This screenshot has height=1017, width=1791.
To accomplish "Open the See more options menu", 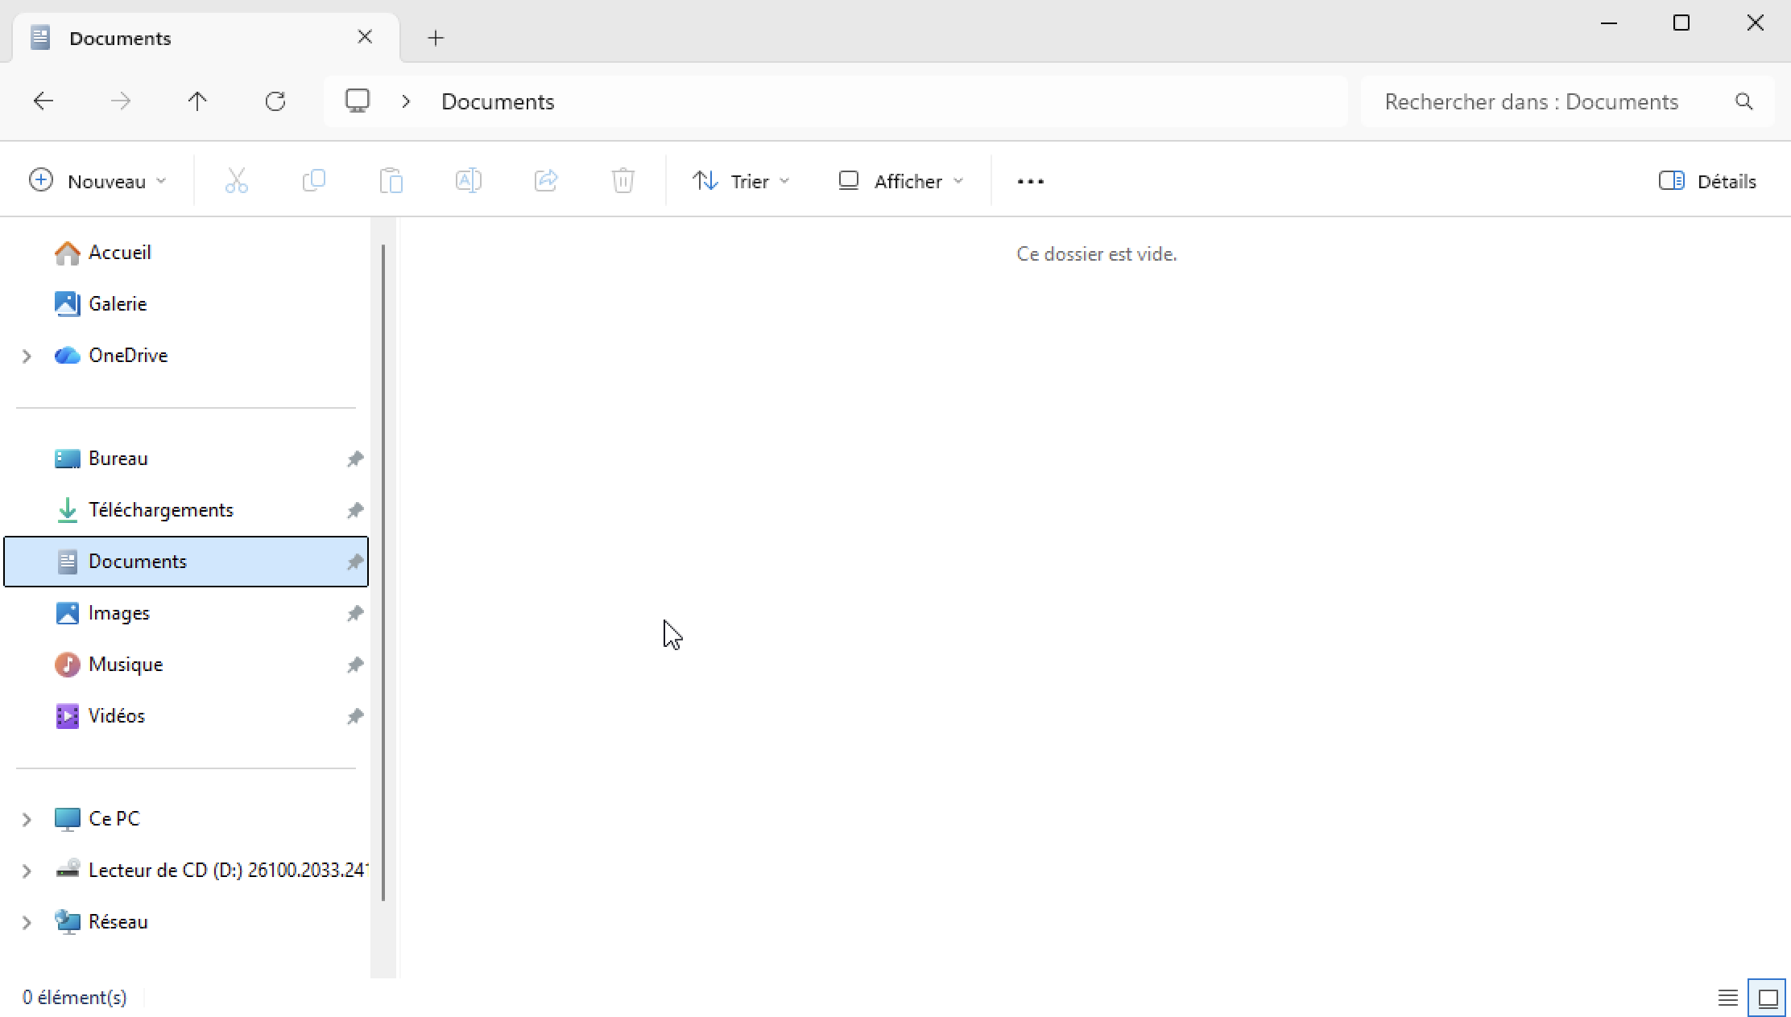I will [1031, 180].
